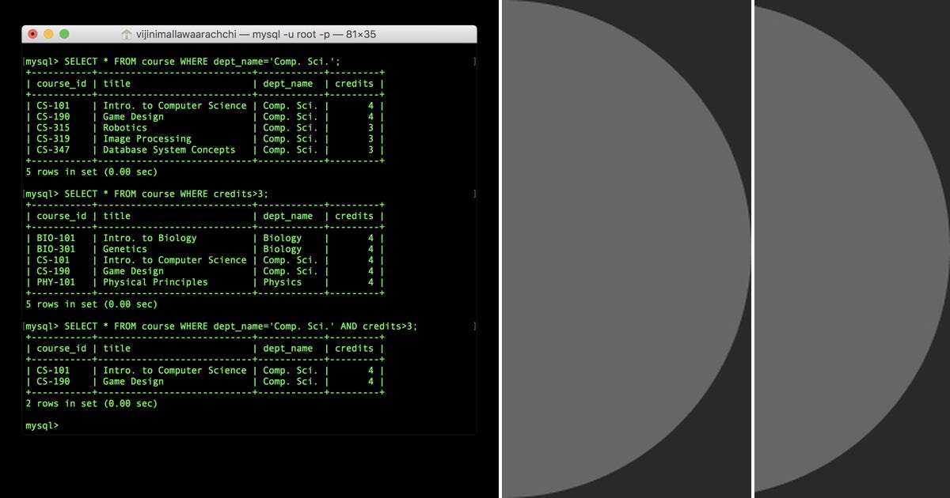This screenshot has width=950, height=498.
Task: Click the house icon in the title bar
Action: (x=125, y=34)
